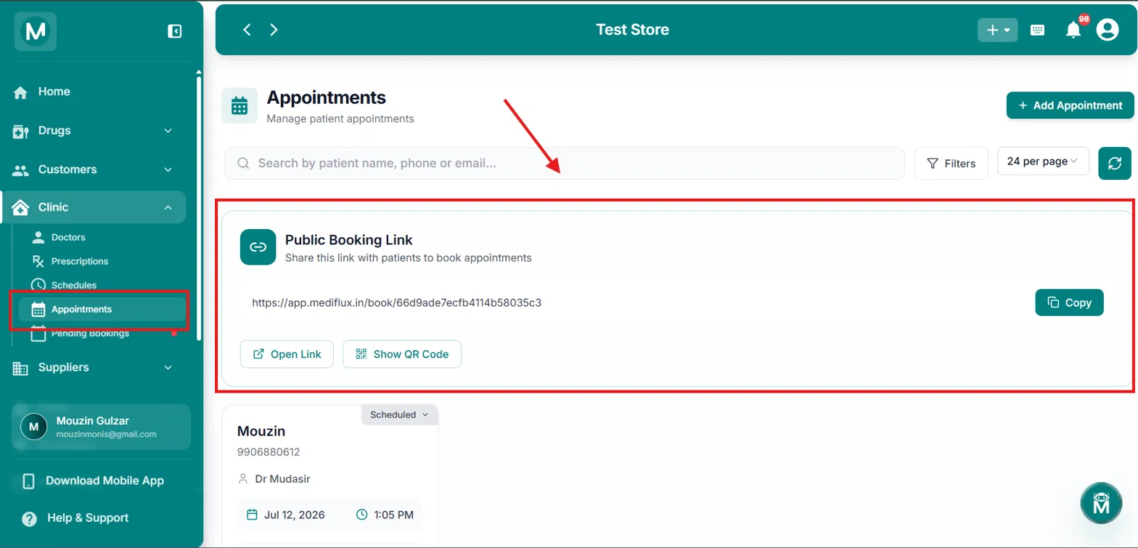Open the plus quick-add dropdown
The image size is (1138, 548).
click(x=998, y=30)
